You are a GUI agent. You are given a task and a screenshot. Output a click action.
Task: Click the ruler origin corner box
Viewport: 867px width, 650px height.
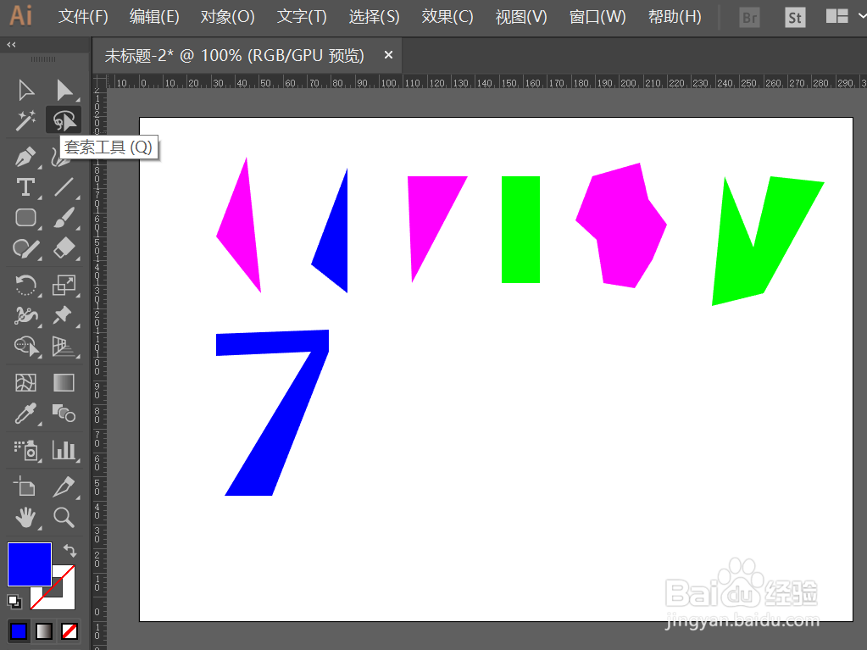(x=99, y=81)
